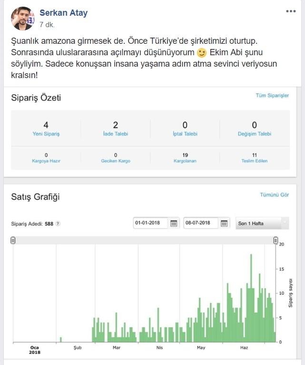The width and height of the screenshot is (305, 365).
Task: Open the Tüm Siparişler link
Action: [x=272, y=96]
